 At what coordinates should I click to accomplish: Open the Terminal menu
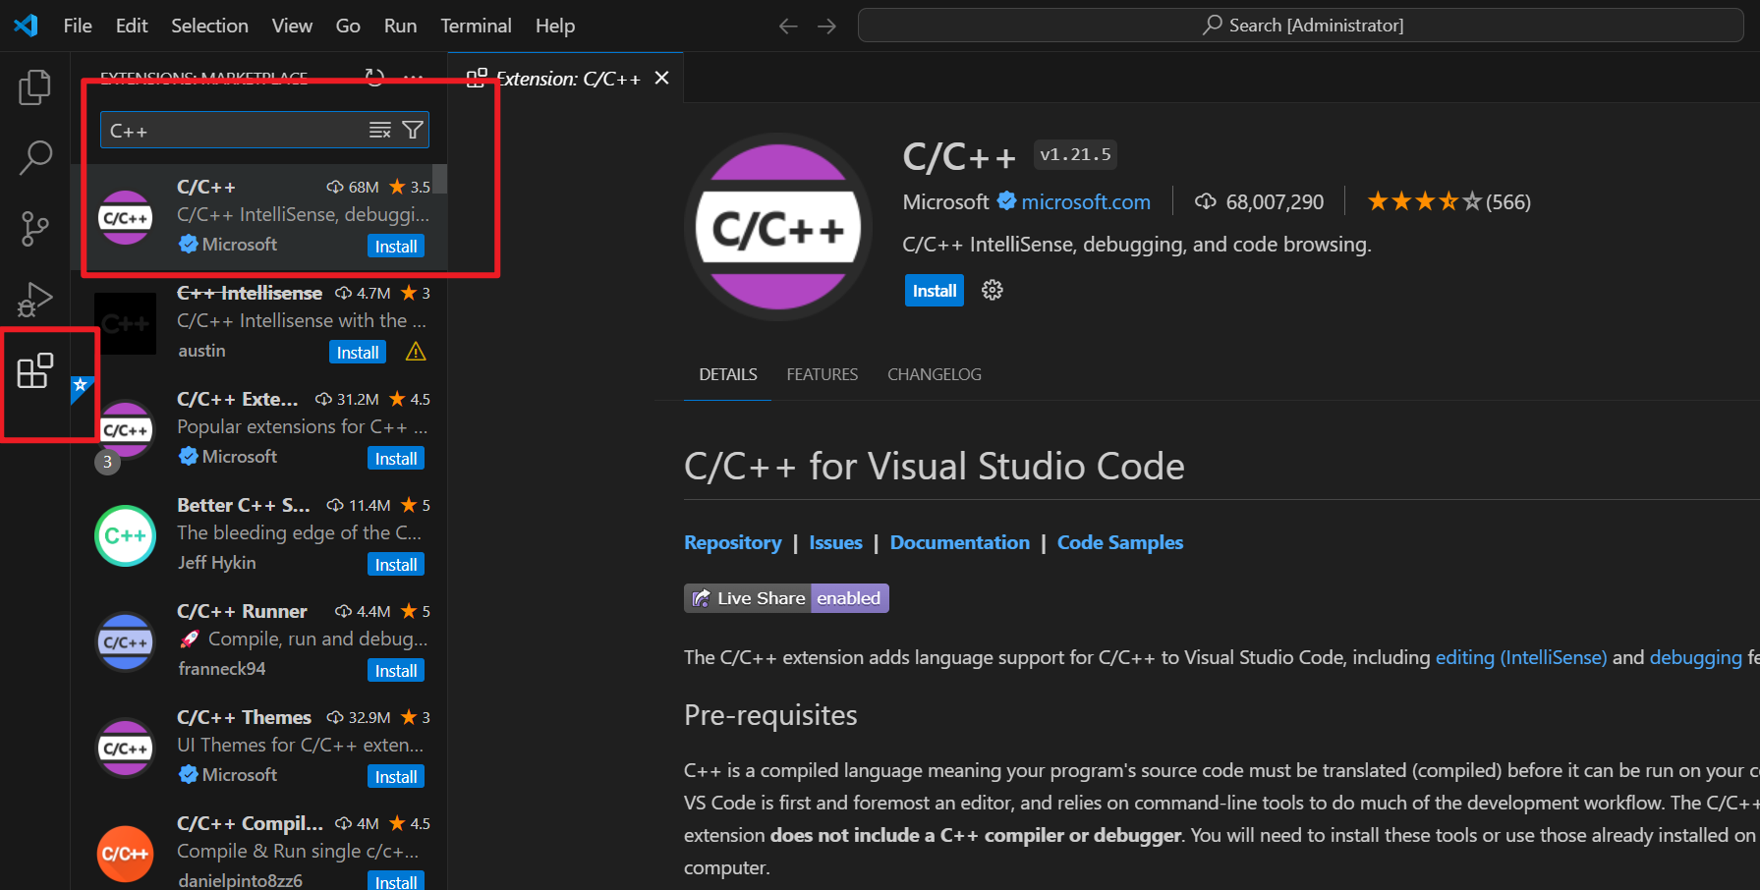pyautogui.click(x=476, y=26)
